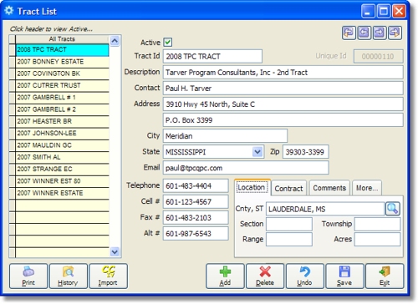Import tracts with the Import button
Image resolution: width=418 pixels, height=304 pixels.
108,276
